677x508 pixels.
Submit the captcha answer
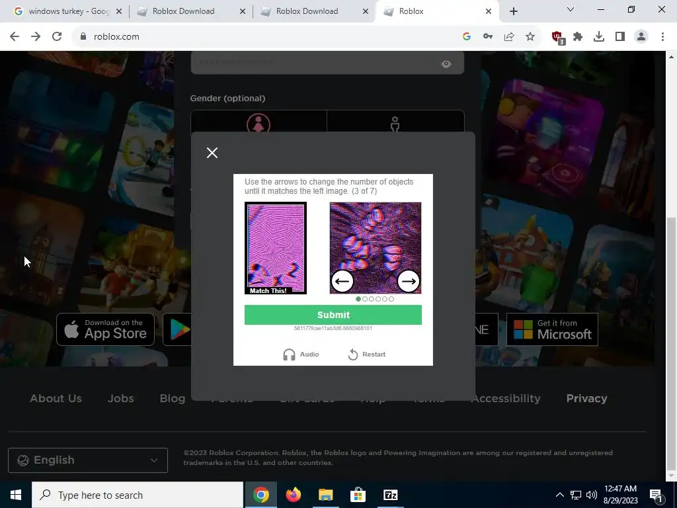[x=333, y=315]
